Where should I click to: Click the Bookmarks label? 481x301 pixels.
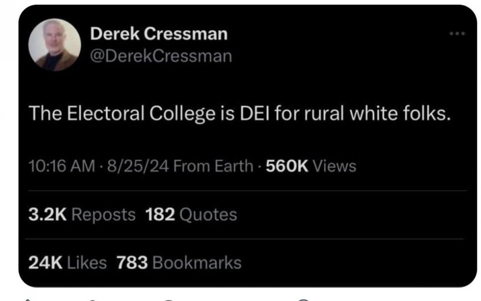tap(196, 262)
